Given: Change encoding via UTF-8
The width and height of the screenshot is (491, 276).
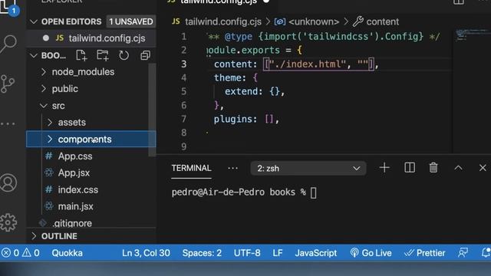Looking at the screenshot, I should click(247, 253).
